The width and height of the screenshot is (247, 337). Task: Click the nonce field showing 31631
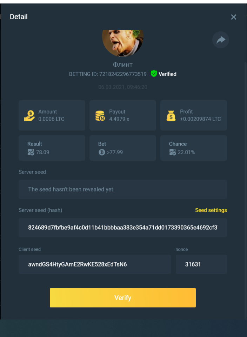click(x=201, y=264)
